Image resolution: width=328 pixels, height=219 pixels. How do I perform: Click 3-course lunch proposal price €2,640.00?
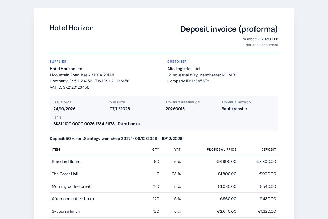227,211
